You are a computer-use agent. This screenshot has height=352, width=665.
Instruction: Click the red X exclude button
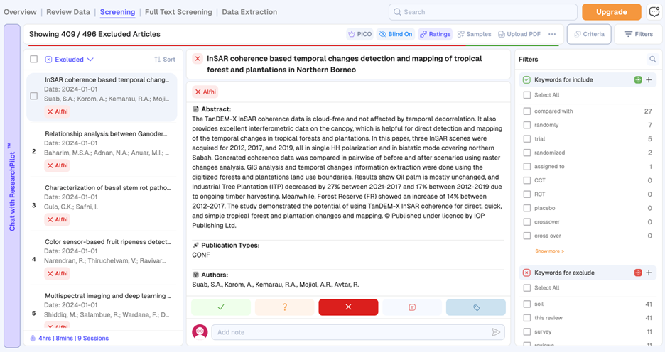click(348, 307)
